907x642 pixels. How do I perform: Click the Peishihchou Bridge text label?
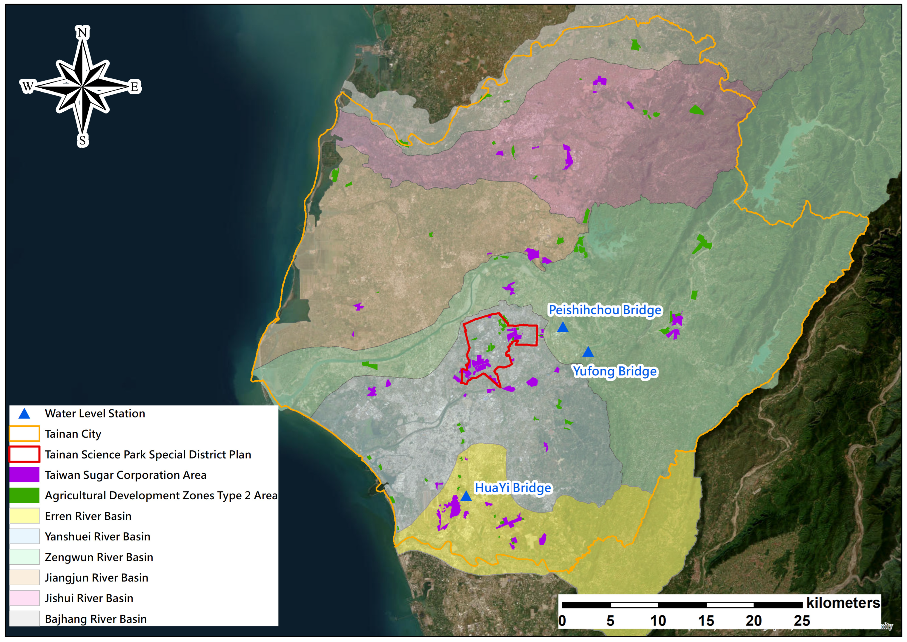tap(605, 310)
